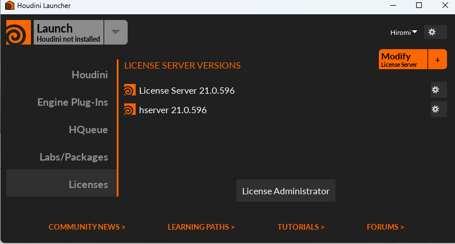Expand the Launch dropdown arrow
The width and height of the screenshot is (455, 244).
tap(116, 32)
